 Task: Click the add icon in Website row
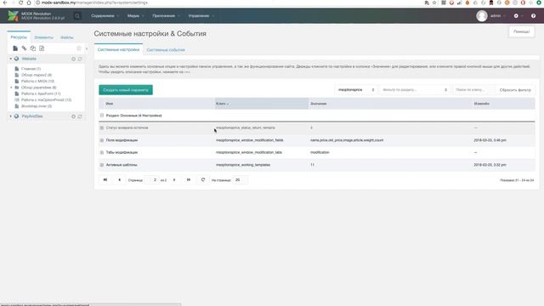(x=74, y=59)
